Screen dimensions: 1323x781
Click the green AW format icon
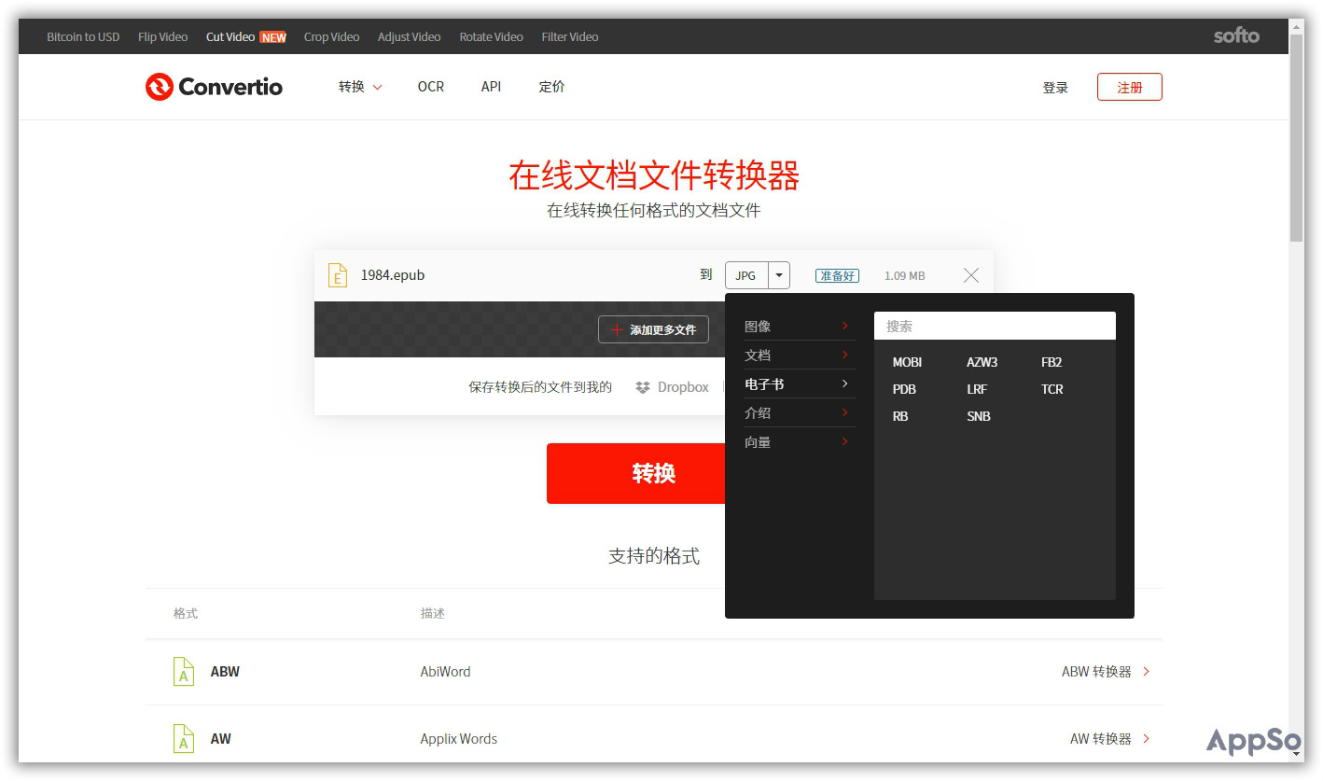[183, 738]
